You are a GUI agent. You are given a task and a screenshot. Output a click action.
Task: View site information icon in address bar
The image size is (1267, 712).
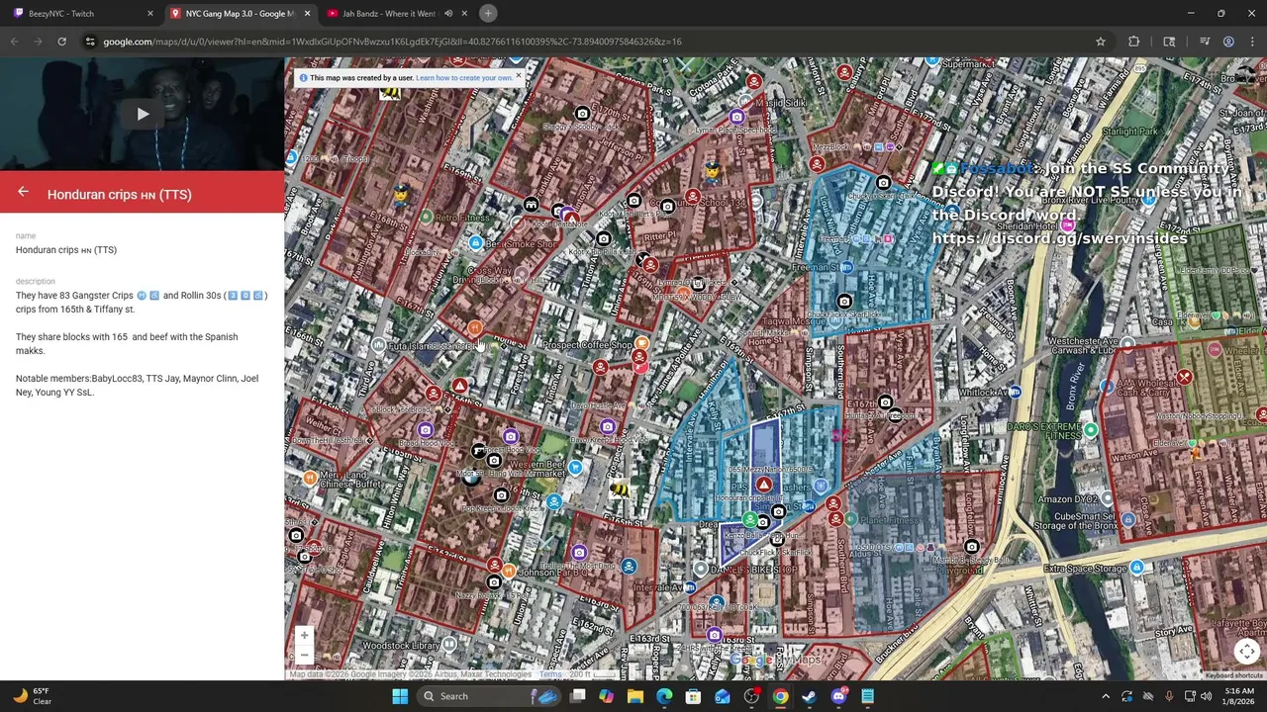tap(90, 42)
